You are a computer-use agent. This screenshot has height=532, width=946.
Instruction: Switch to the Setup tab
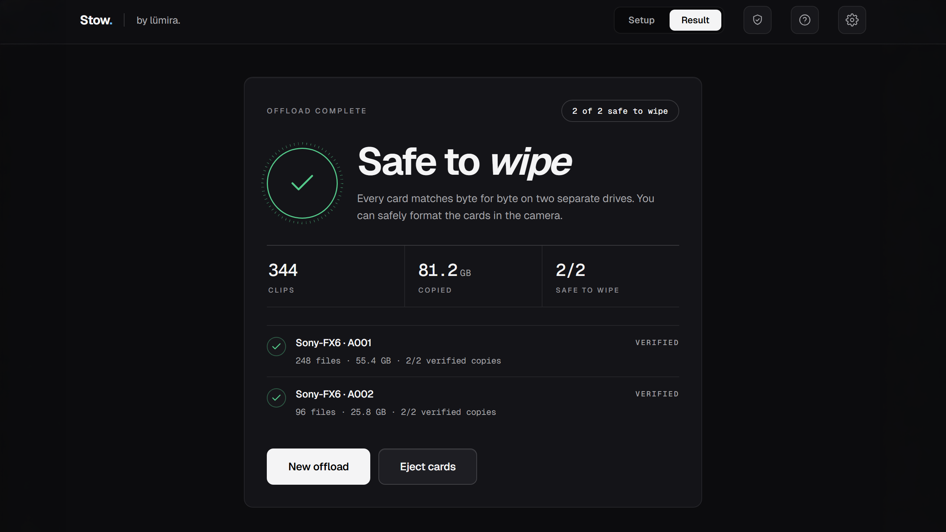[x=642, y=20]
